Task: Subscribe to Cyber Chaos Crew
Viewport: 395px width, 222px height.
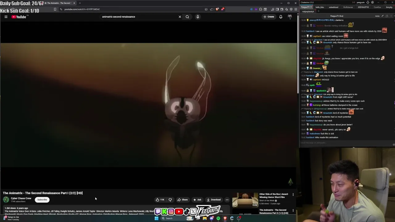Action: tap(42, 199)
